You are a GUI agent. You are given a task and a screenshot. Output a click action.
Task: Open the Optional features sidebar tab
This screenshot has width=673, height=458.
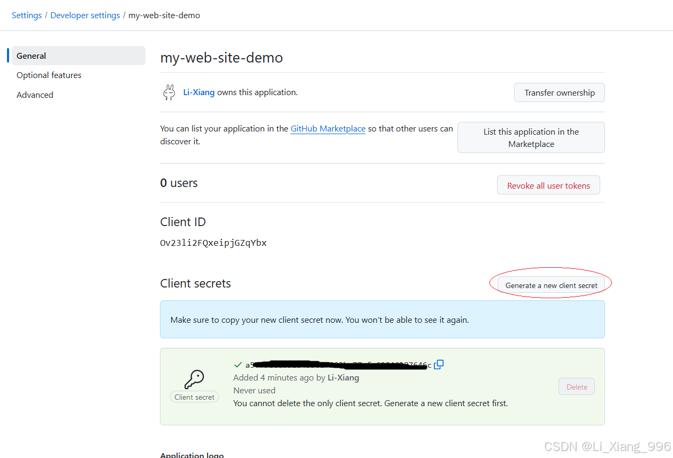49,75
